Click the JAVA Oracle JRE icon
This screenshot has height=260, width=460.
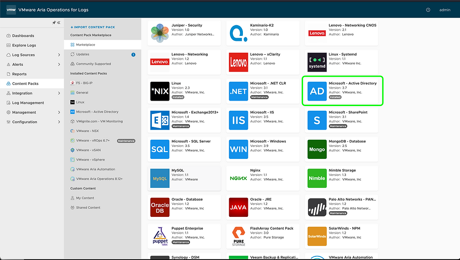[238, 207]
